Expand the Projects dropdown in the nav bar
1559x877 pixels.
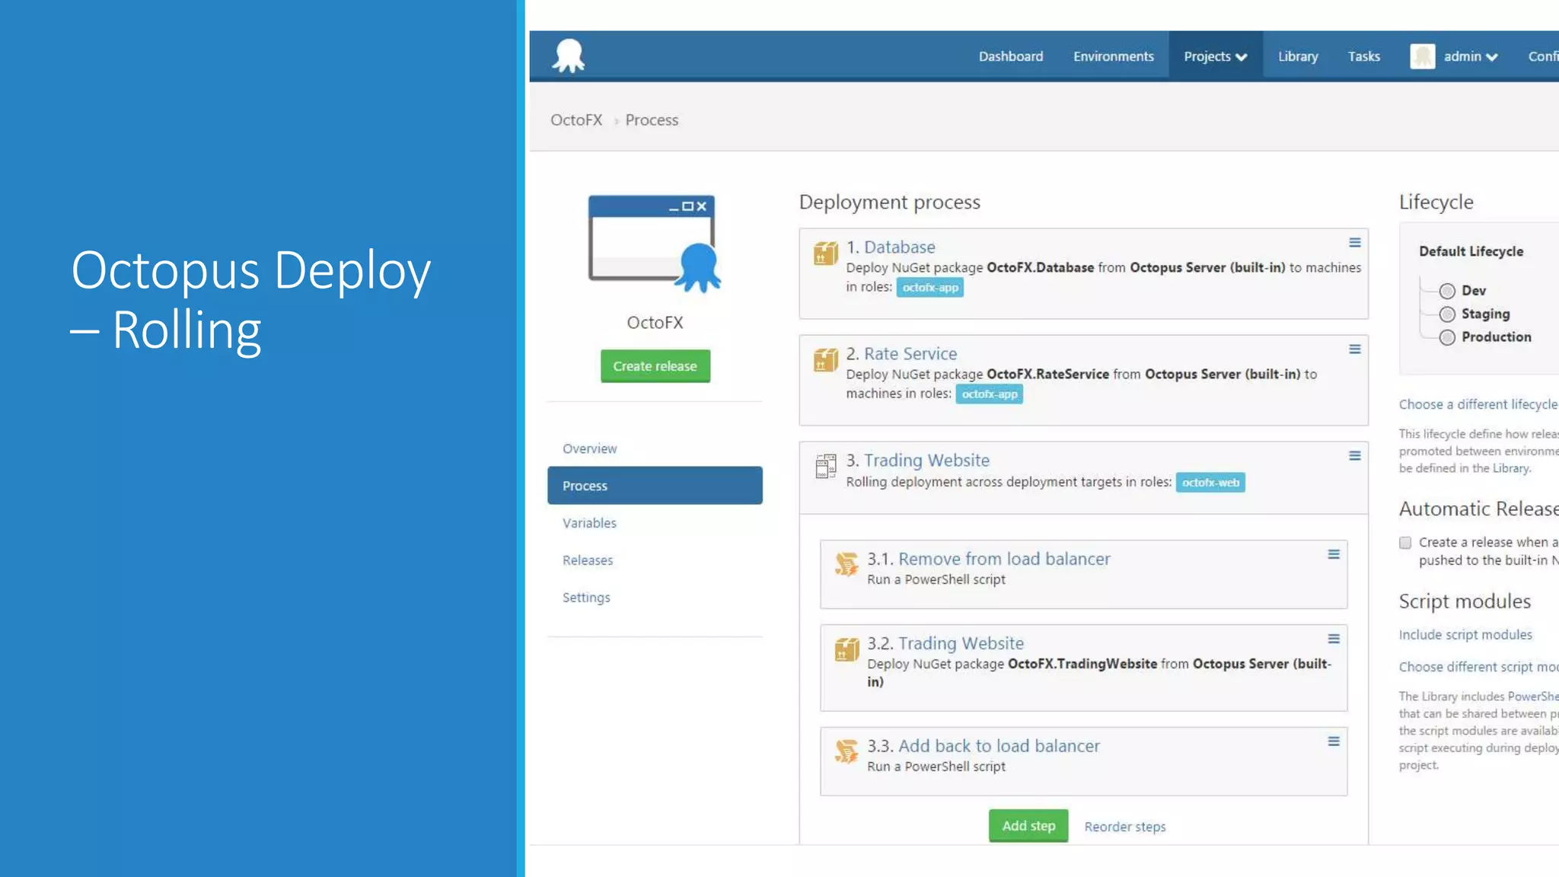tap(1216, 56)
